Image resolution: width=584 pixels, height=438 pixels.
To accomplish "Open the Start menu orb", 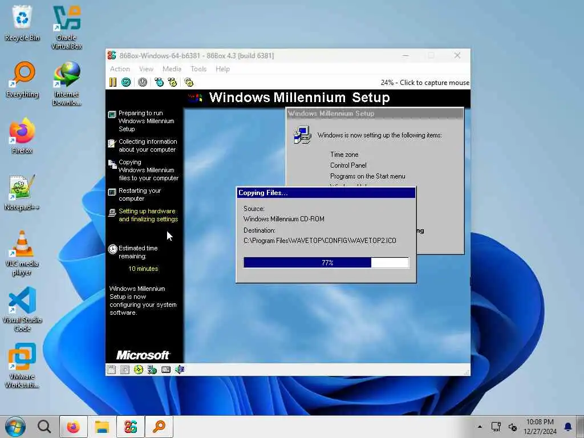I will 15,427.
